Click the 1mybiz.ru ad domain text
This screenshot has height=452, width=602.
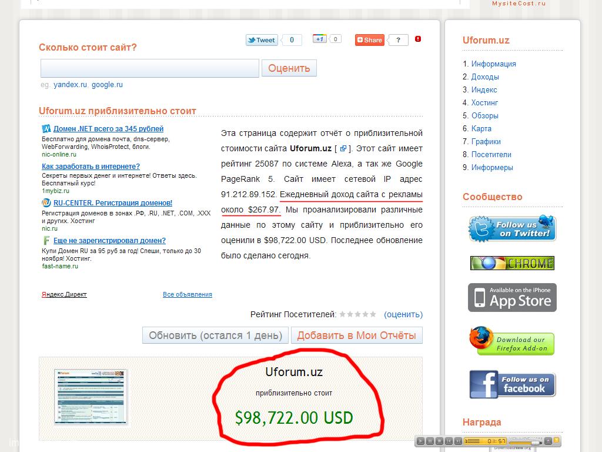pyautogui.click(x=56, y=191)
